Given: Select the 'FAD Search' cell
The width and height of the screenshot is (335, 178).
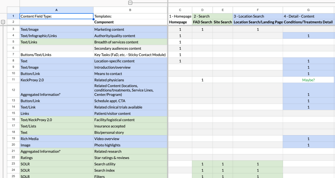Looking at the screenshot, I should click(202, 22).
